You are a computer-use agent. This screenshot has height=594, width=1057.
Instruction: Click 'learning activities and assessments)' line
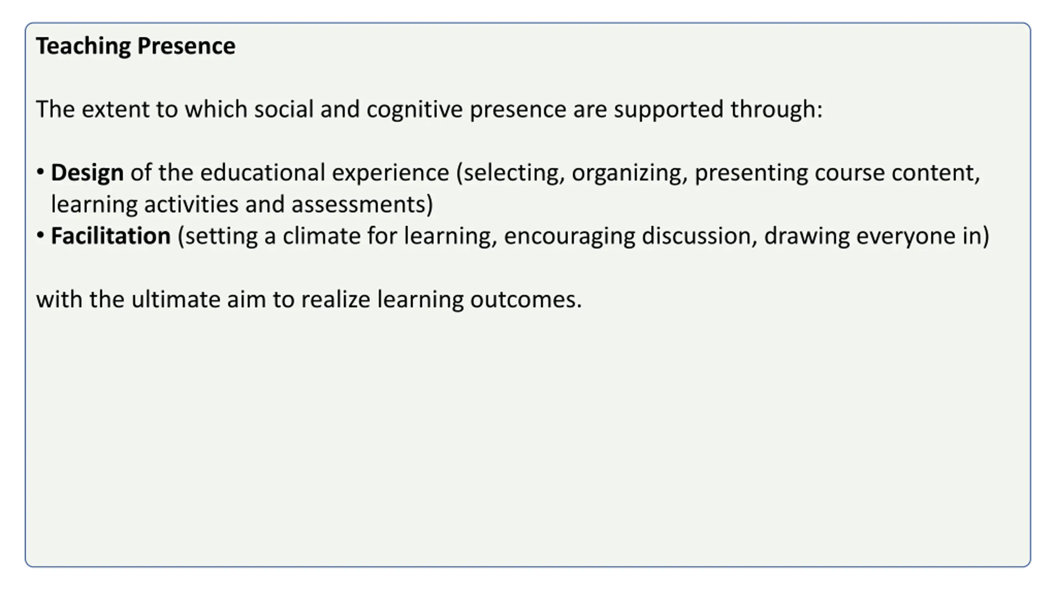point(242,204)
